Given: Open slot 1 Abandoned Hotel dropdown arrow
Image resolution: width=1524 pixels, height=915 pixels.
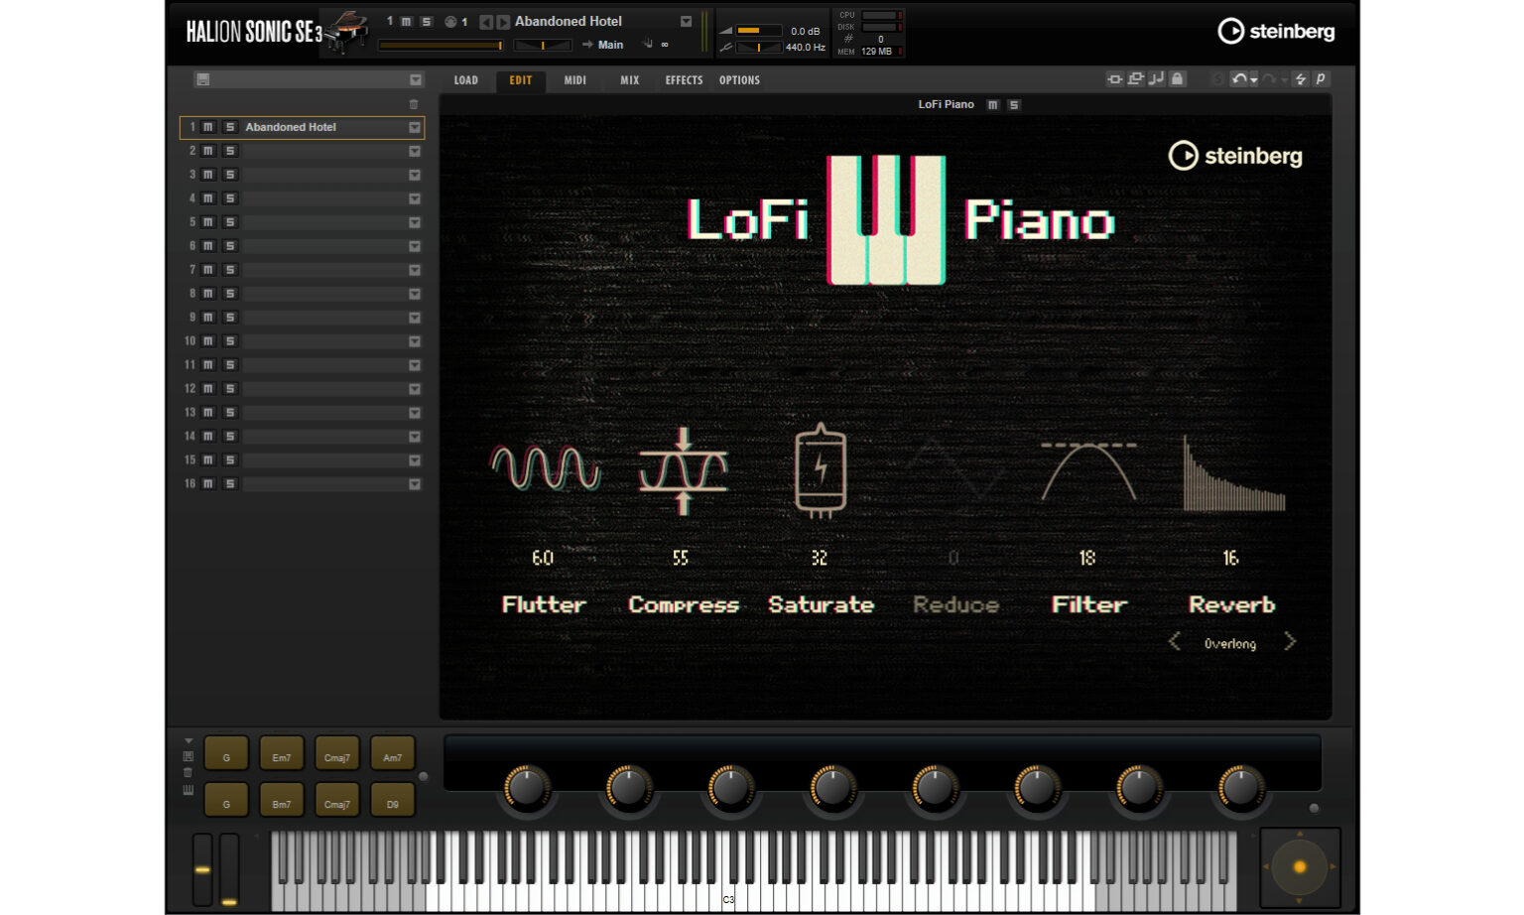Looking at the screenshot, I should click(415, 127).
